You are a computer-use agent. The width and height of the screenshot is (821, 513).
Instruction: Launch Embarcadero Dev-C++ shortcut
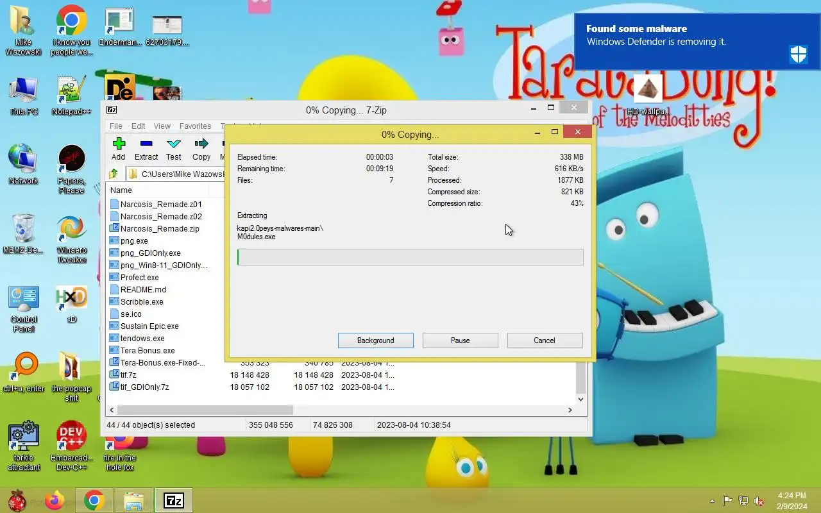[71, 446]
